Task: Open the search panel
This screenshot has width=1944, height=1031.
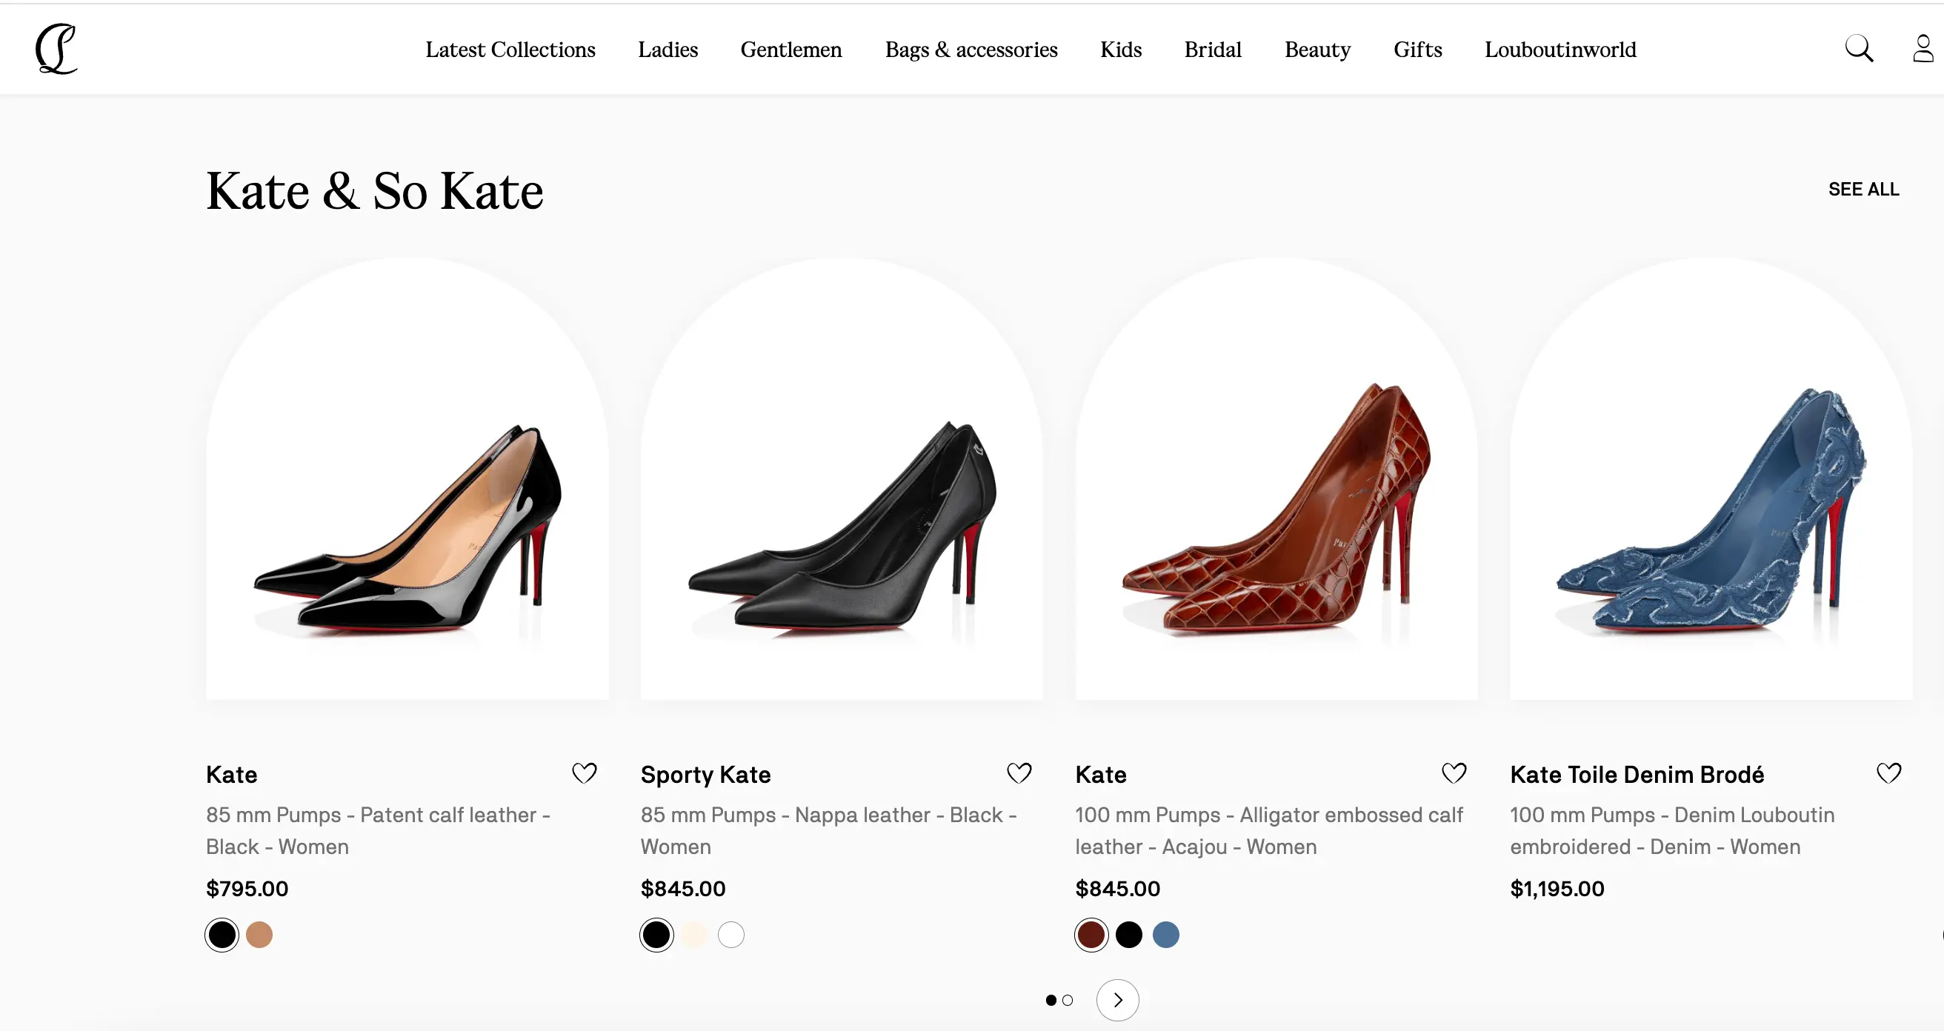Action: coord(1858,48)
